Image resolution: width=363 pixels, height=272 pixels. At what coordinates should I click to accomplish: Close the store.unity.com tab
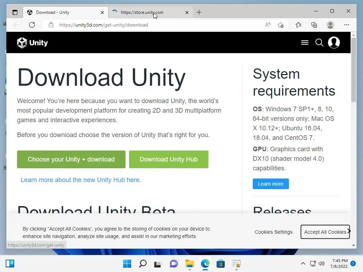(x=187, y=12)
